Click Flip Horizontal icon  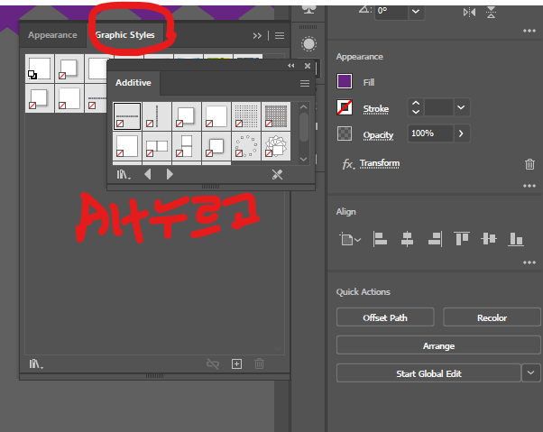click(469, 13)
